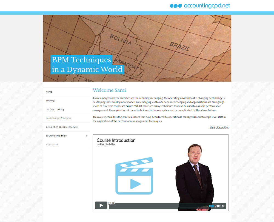The height and width of the screenshot is (222, 274).
Task: Open the home menu item
Action: pyautogui.click(x=49, y=92)
